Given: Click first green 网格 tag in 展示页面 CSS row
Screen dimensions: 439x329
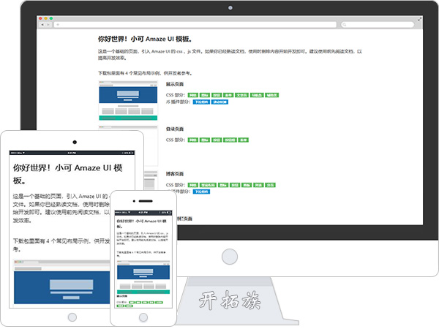Looking at the screenshot, I should pos(193,95).
